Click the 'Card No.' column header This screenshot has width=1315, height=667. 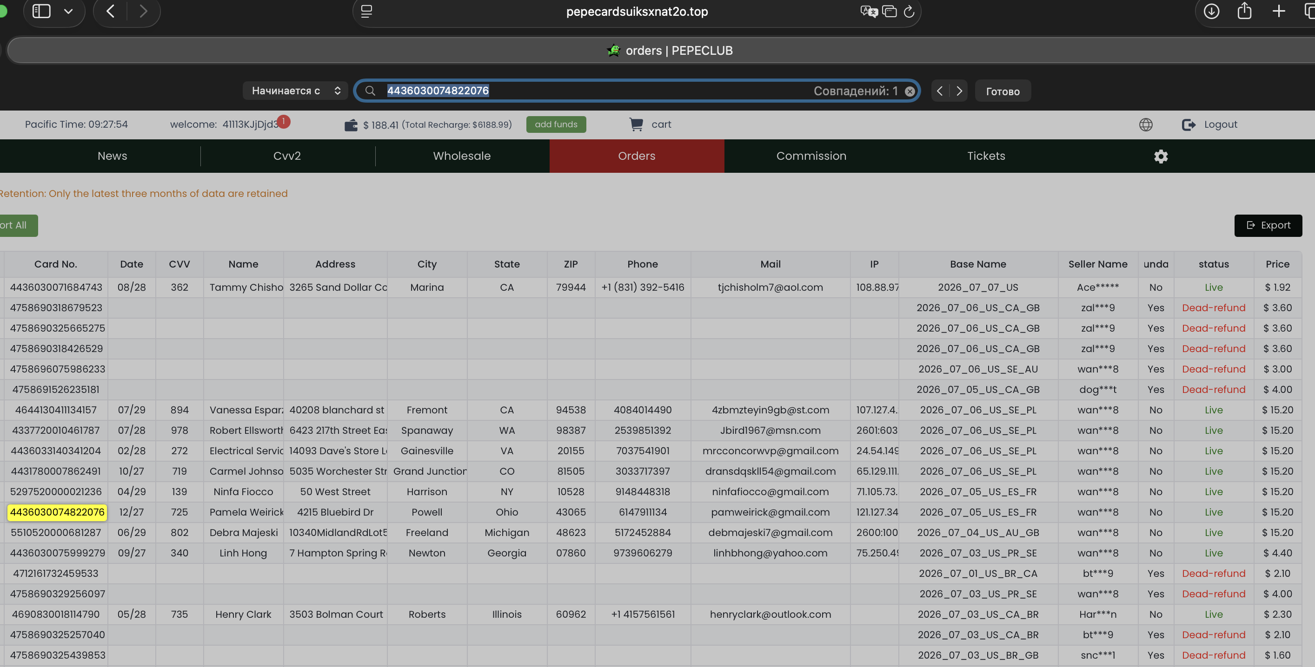[56, 264]
